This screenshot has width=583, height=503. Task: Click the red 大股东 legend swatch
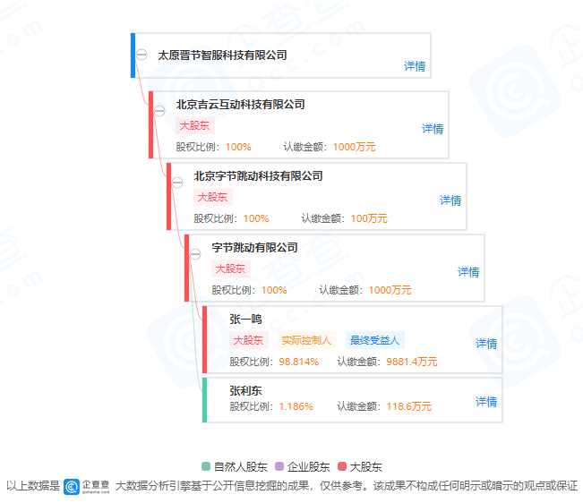(x=342, y=466)
